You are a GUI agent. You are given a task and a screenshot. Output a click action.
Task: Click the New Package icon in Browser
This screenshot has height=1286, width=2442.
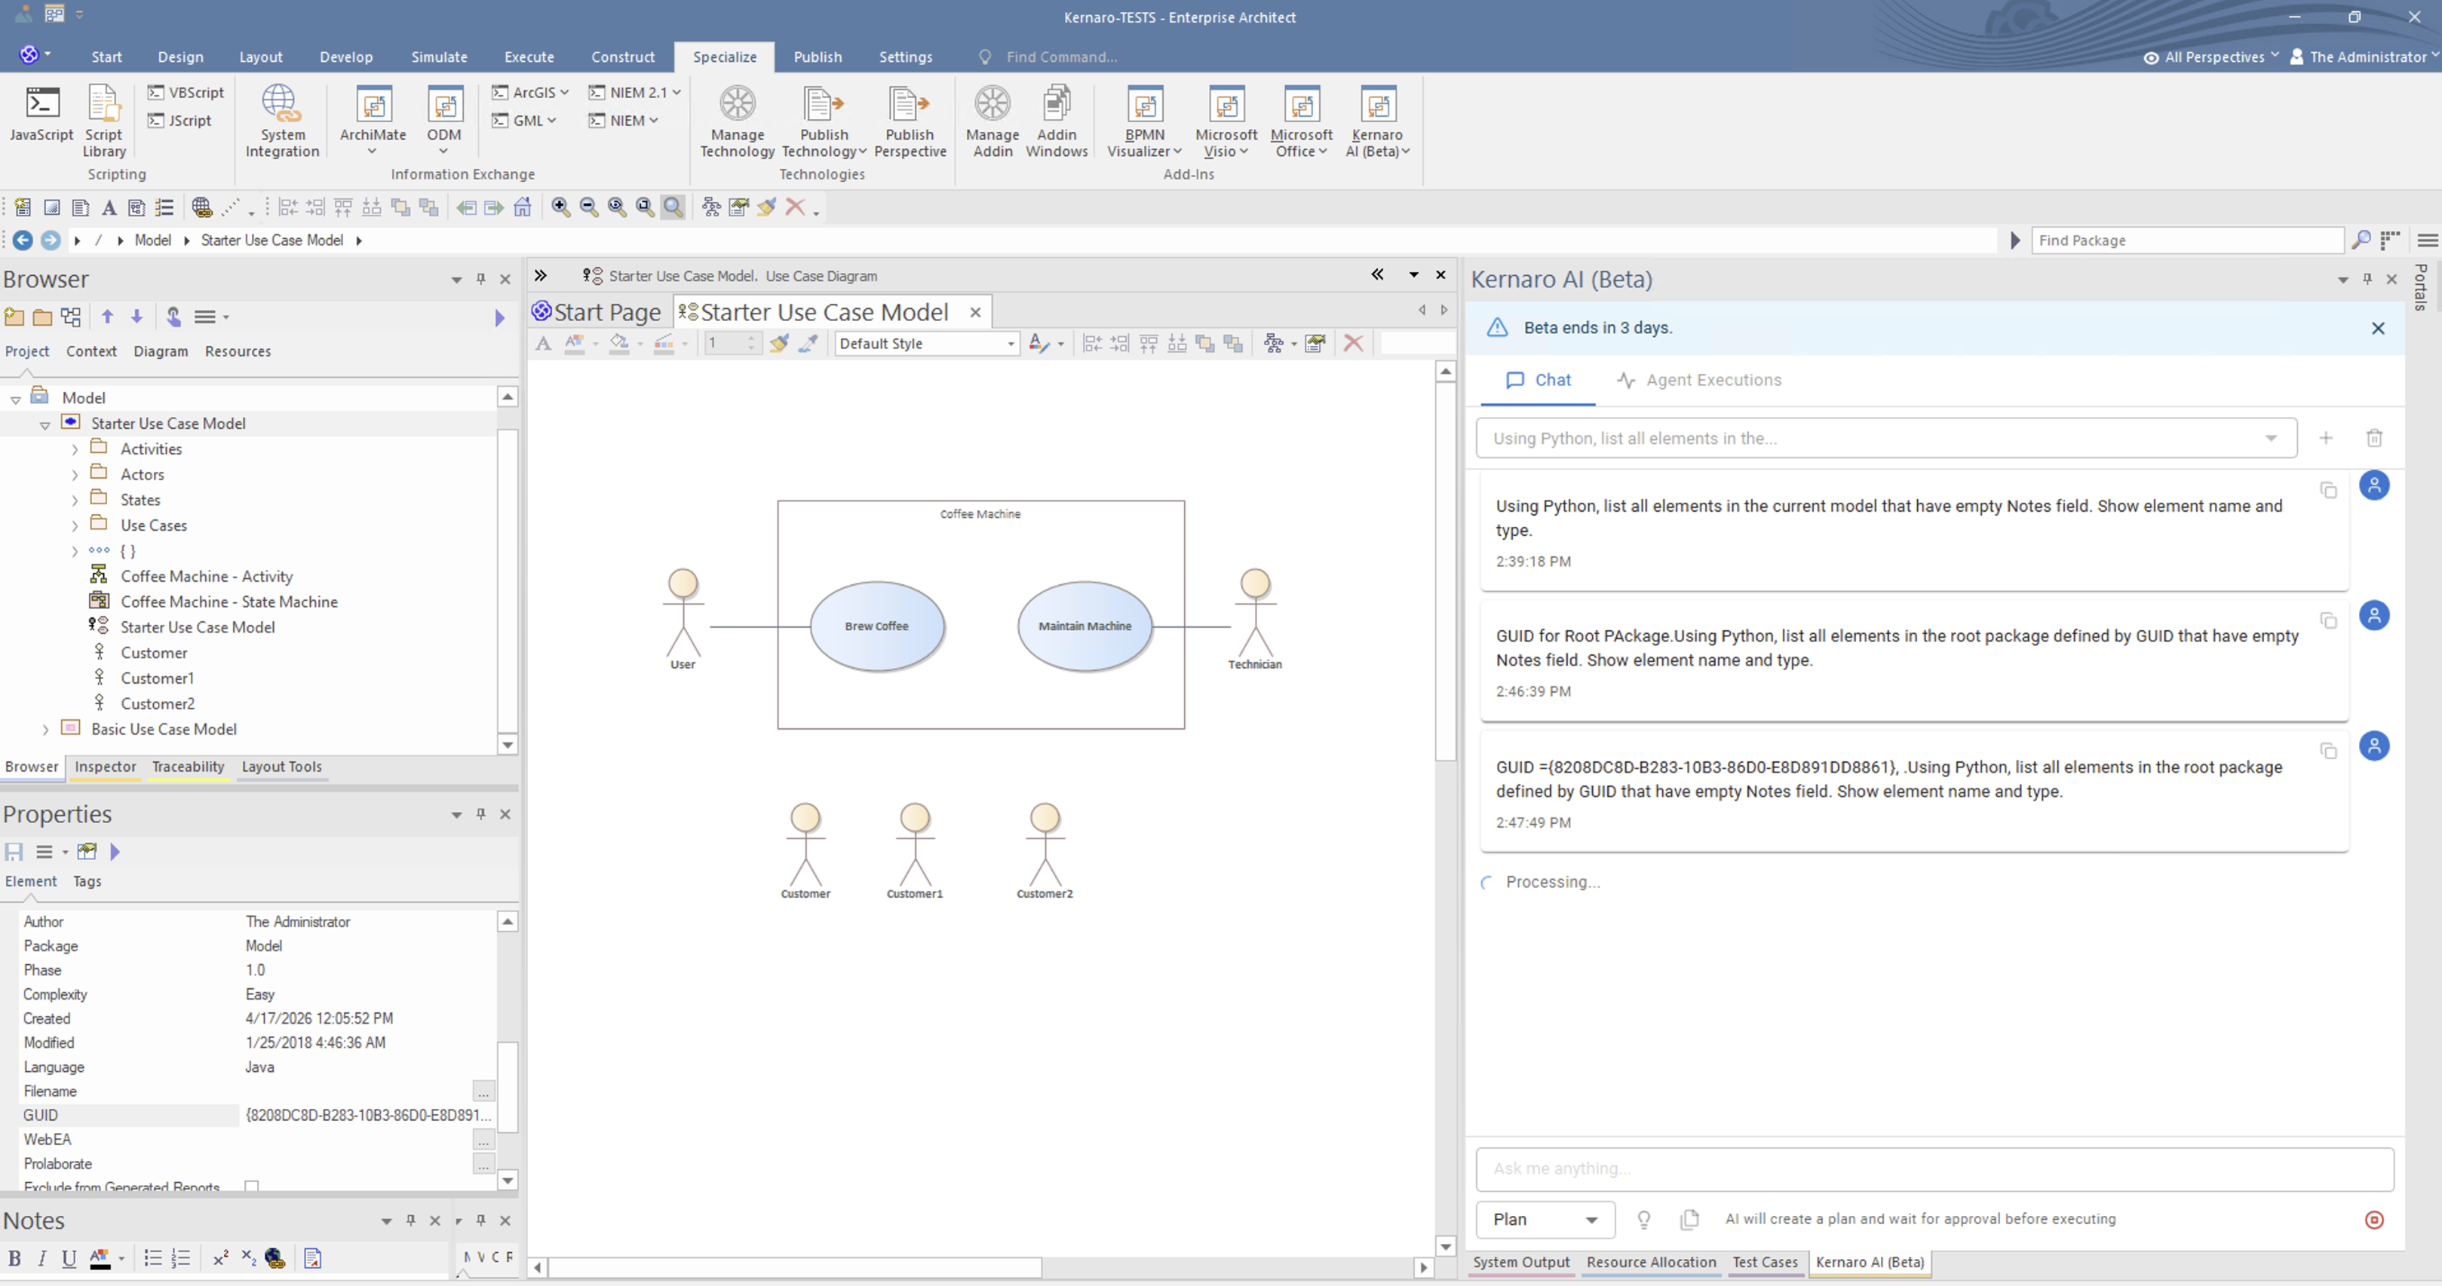(14, 317)
